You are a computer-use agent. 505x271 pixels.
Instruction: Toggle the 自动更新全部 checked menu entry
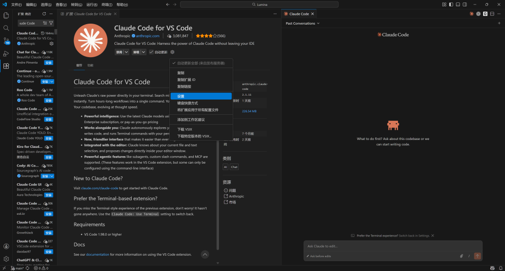(201, 63)
